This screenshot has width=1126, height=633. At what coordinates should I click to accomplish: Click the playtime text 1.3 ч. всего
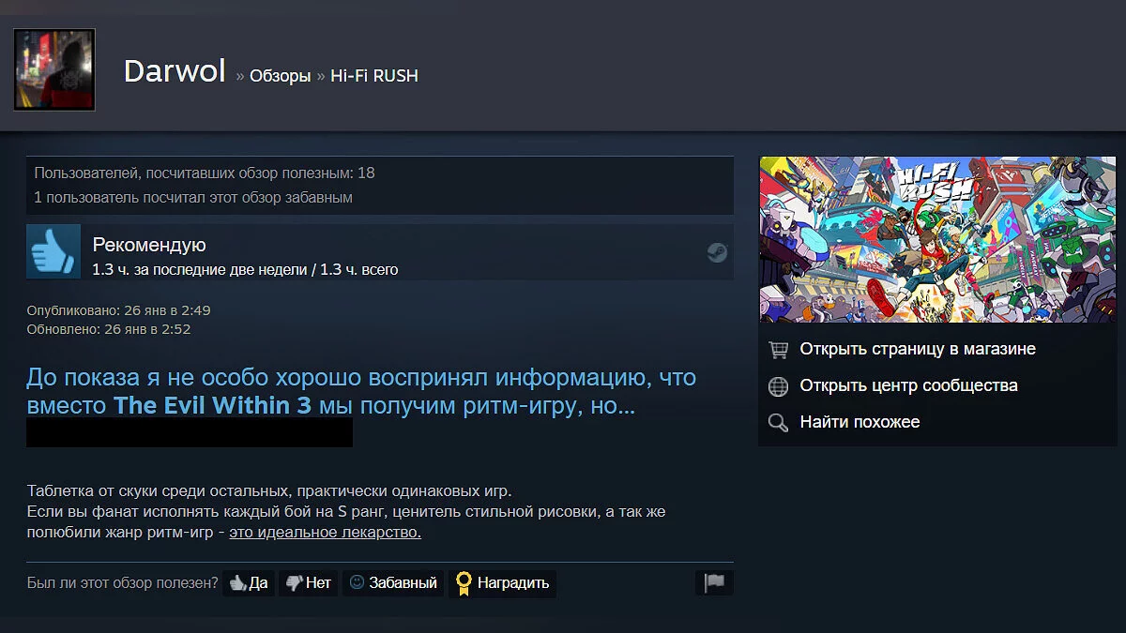pyautogui.click(x=359, y=270)
